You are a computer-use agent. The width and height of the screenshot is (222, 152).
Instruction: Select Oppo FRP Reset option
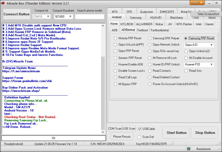tap(126, 51)
